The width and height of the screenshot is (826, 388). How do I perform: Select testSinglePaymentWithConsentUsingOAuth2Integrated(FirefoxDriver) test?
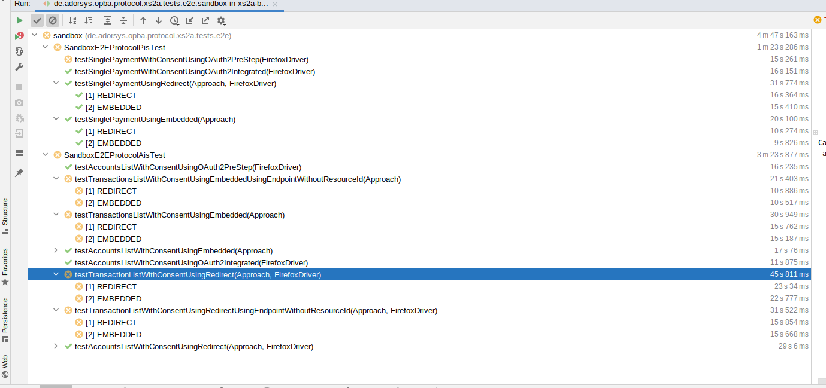click(x=419, y=72)
